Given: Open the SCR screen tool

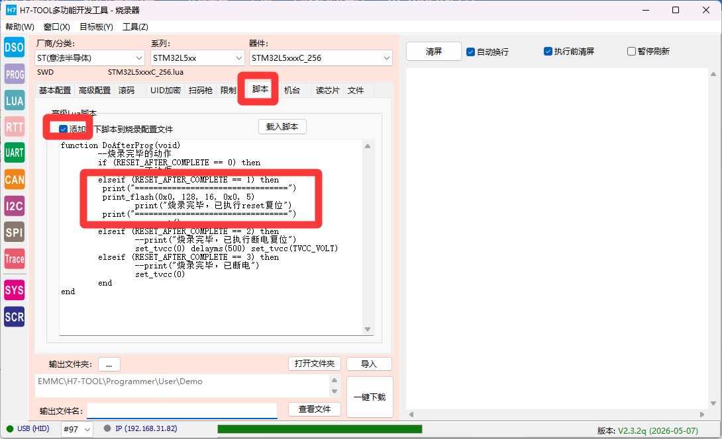Looking at the screenshot, I should (x=15, y=317).
